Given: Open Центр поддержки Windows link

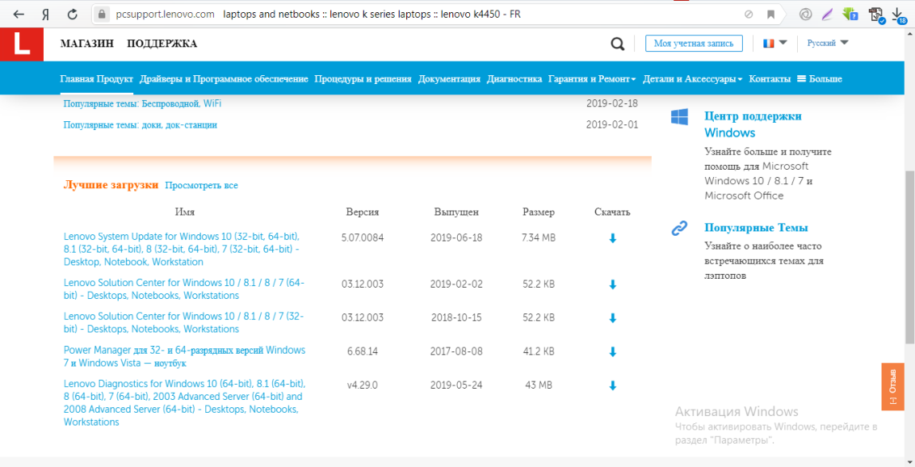Looking at the screenshot, I should click(x=753, y=124).
